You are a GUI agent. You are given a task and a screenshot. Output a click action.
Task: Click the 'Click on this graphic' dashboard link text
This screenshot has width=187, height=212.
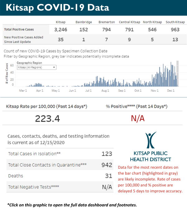pyautogui.click(x=72, y=205)
